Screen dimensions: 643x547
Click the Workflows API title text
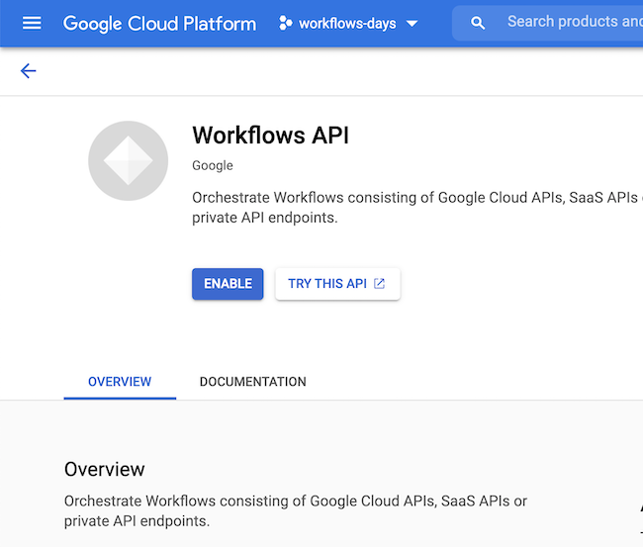(271, 135)
